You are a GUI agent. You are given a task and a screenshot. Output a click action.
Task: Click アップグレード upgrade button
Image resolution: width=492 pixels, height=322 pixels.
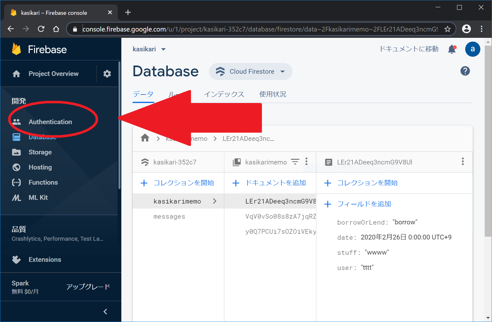click(88, 287)
